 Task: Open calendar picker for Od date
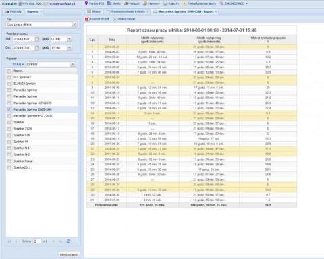click(x=37, y=39)
